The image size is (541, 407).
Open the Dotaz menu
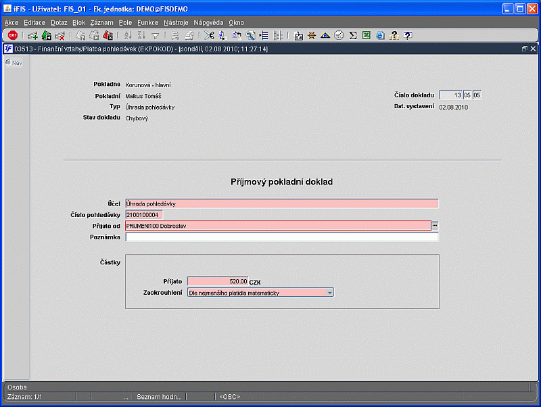[x=59, y=23]
